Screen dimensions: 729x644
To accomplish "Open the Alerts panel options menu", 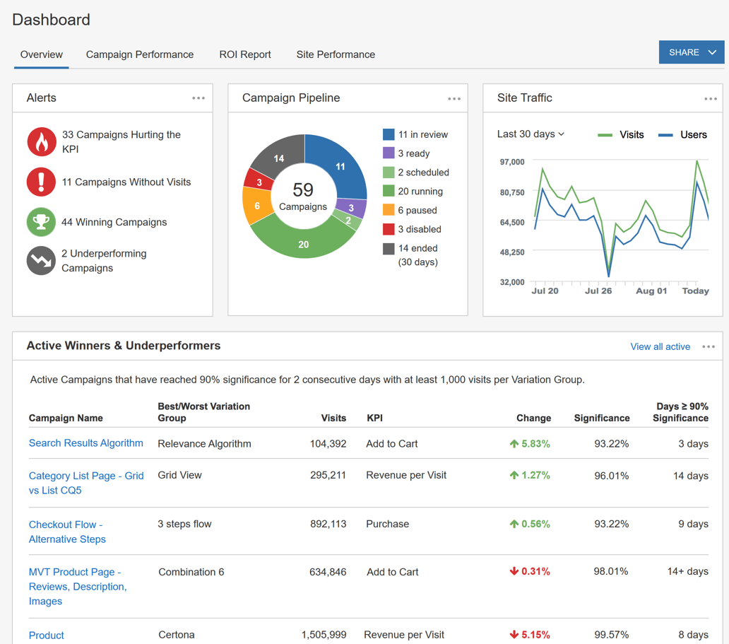I will (198, 98).
